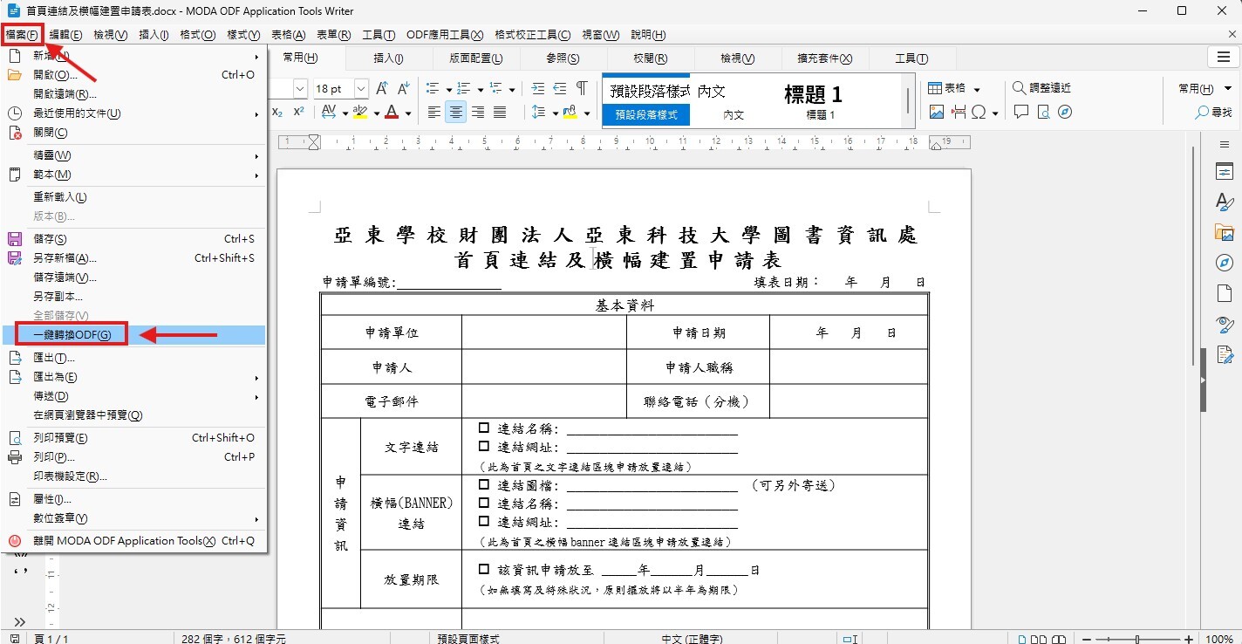This screenshot has width=1242, height=644.
Task: Increase font size with the grow icon
Action: tap(382, 89)
